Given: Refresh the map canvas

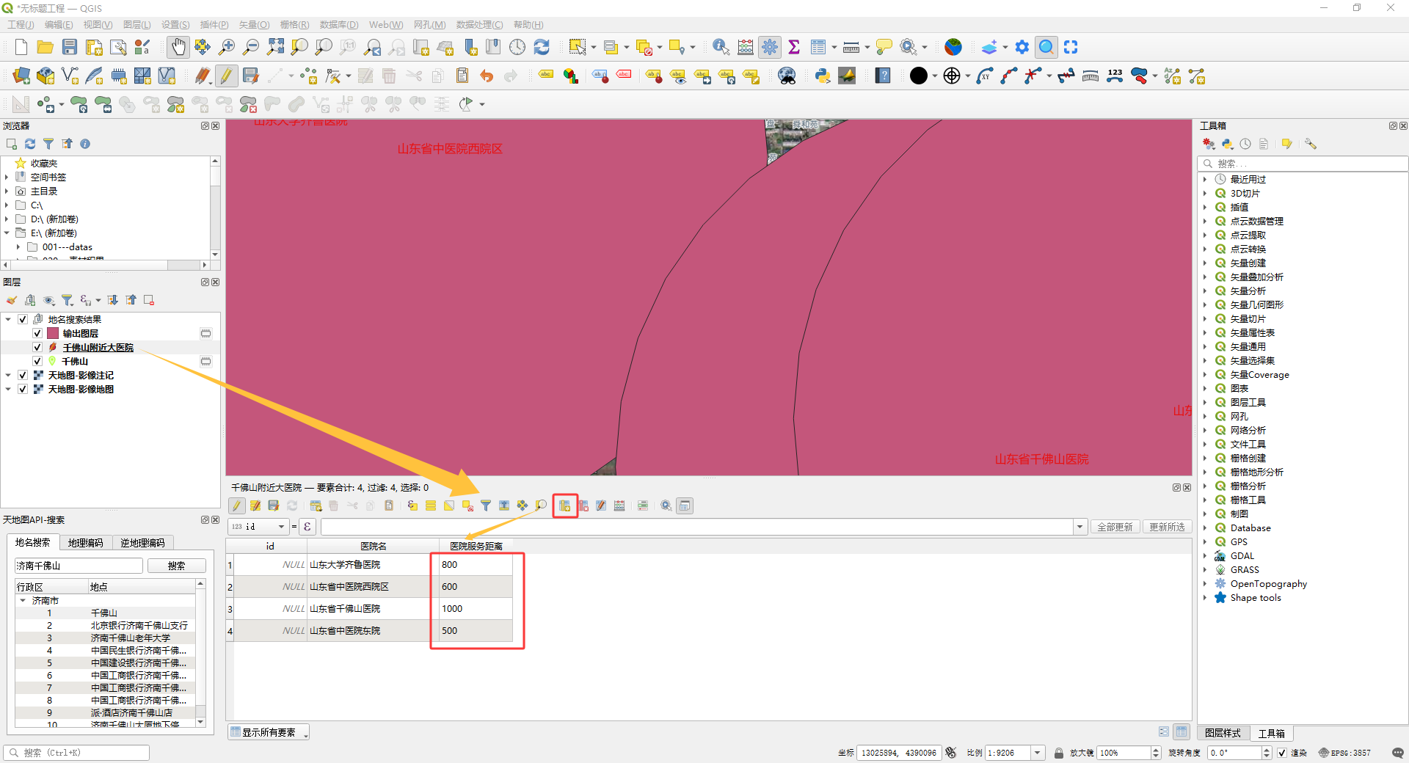Looking at the screenshot, I should tap(542, 47).
